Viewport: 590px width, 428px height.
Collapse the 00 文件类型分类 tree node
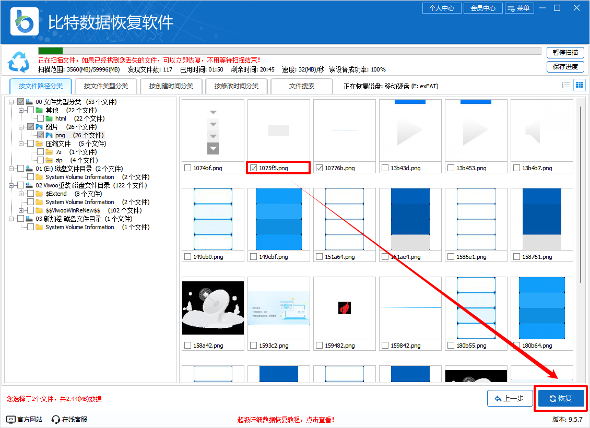(x=11, y=102)
